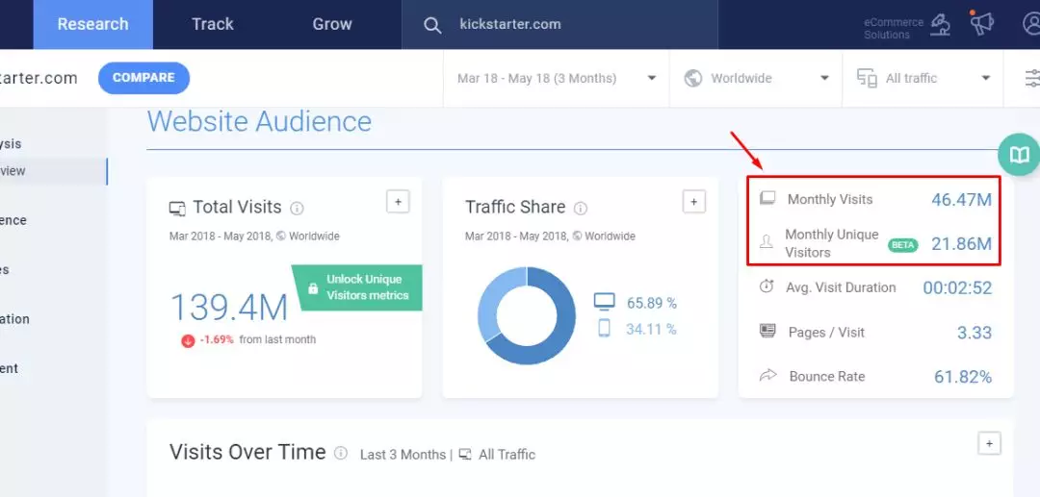The height and width of the screenshot is (497, 1040).
Task: Switch to the Grow tab
Action: click(332, 24)
